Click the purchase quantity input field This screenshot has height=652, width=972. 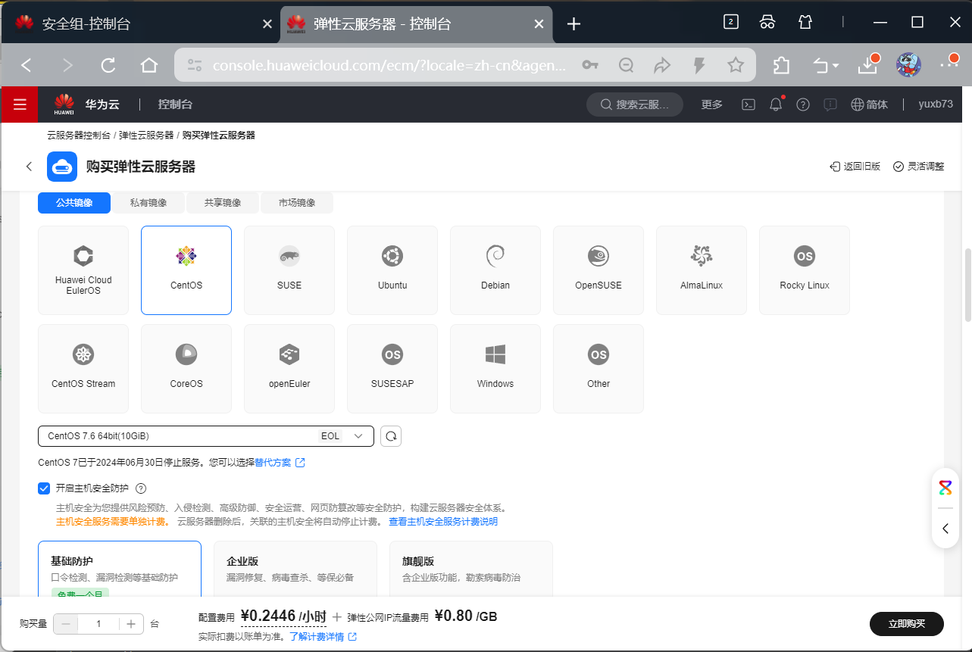pyautogui.click(x=98, y=624)
